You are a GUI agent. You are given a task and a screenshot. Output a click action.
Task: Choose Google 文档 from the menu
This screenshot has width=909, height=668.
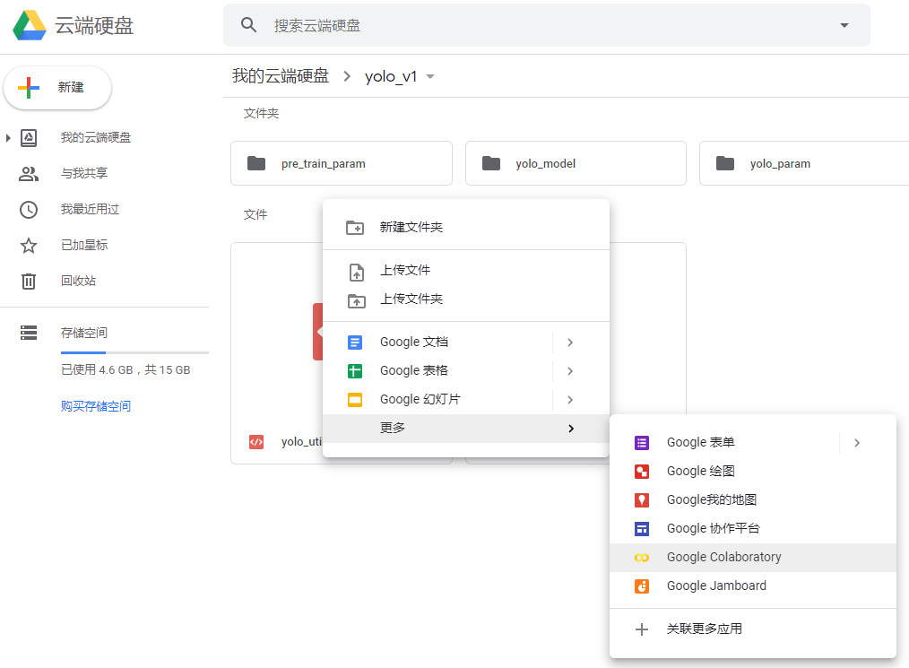pos(437,343)
